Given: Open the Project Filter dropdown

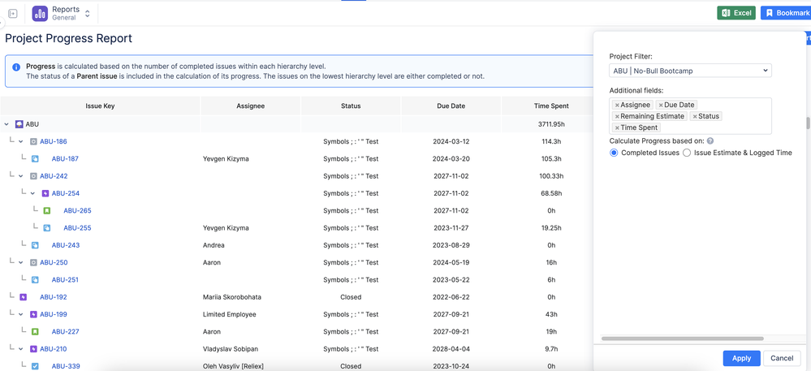Looking at the screenshot, I should [690, 71].
